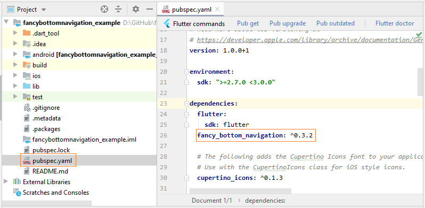Expand the .dart_tool folder
425x208 pixels.
[x=15, y=33]
